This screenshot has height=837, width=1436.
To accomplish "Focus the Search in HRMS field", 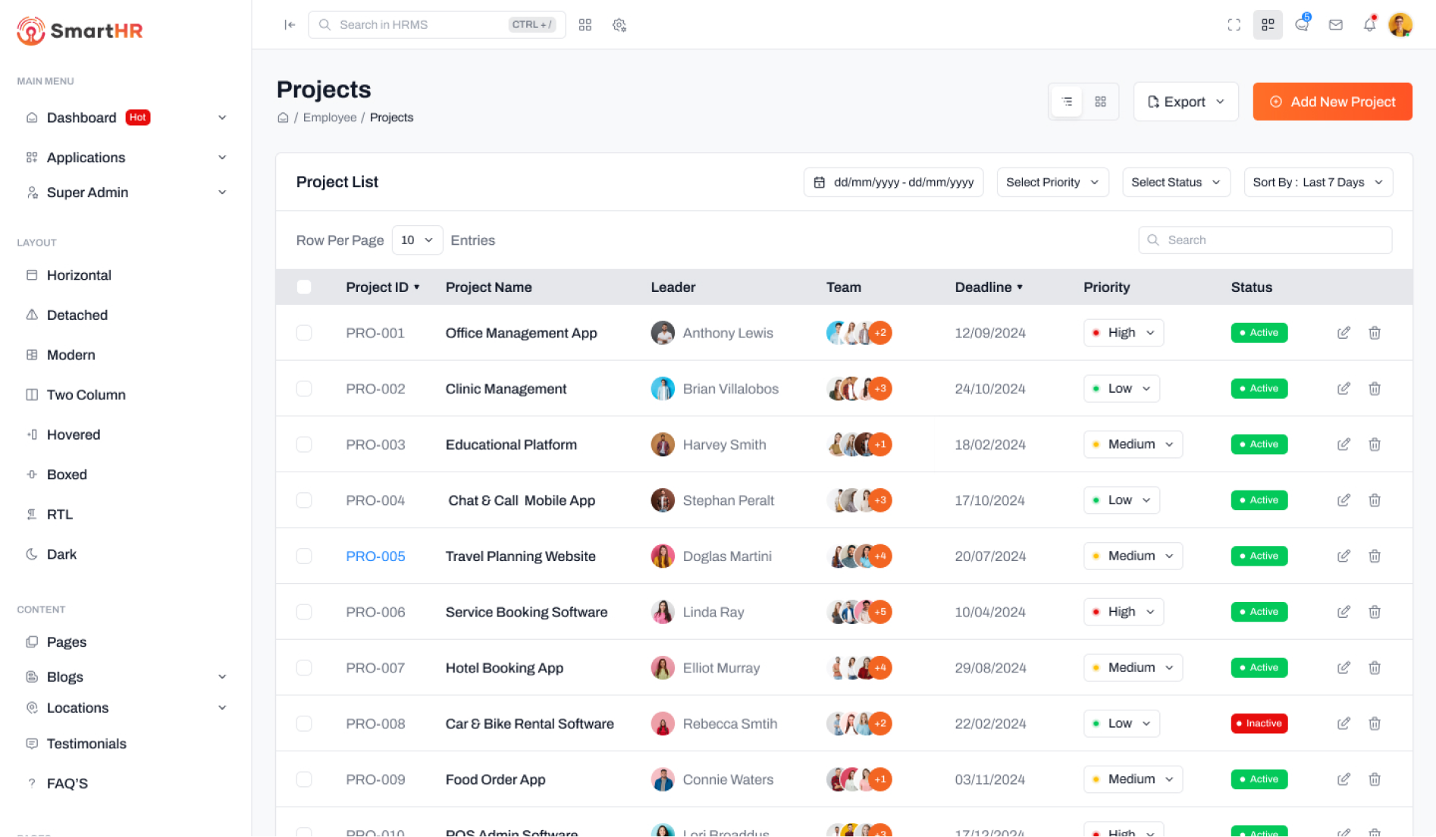I will coord(421,25).
